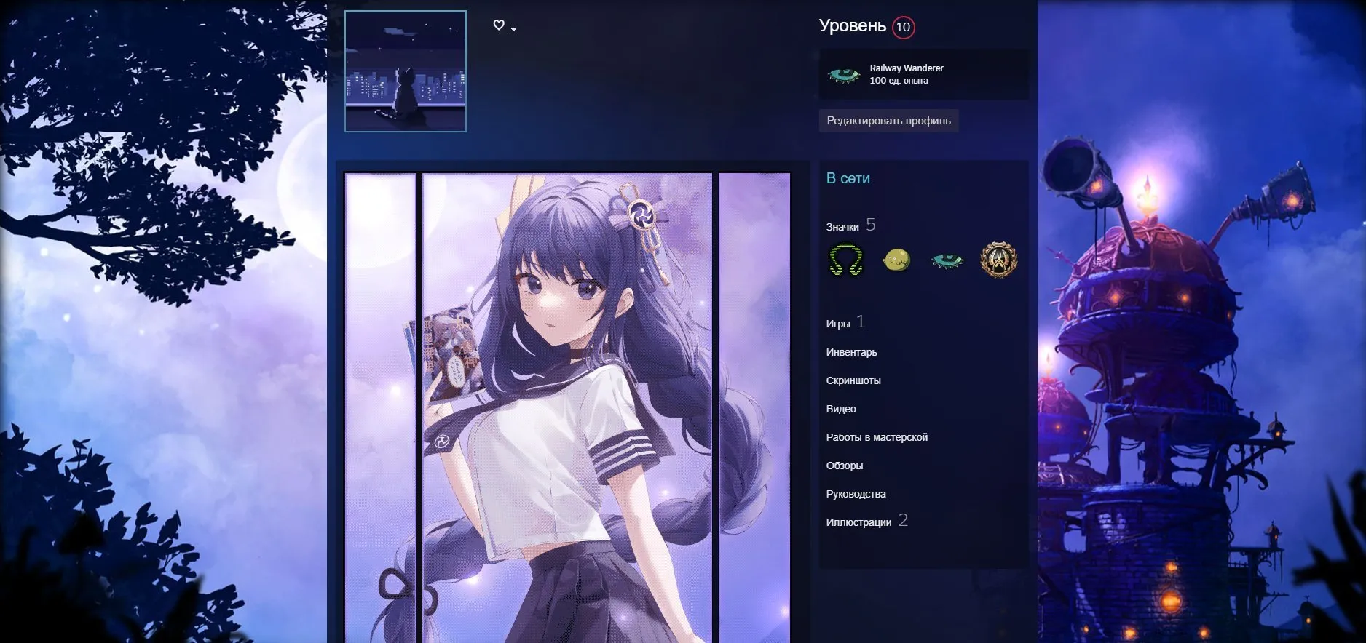Open the bronze round emblem badge
The width and height of the screenshot is (1366, 643).
point(998,260)
